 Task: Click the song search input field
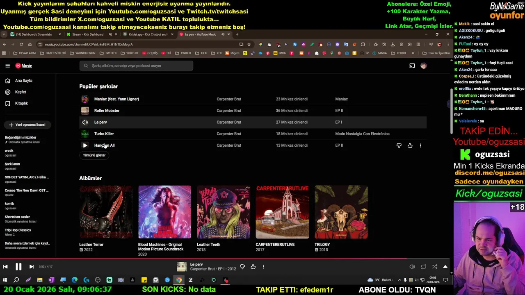[136, 66]
